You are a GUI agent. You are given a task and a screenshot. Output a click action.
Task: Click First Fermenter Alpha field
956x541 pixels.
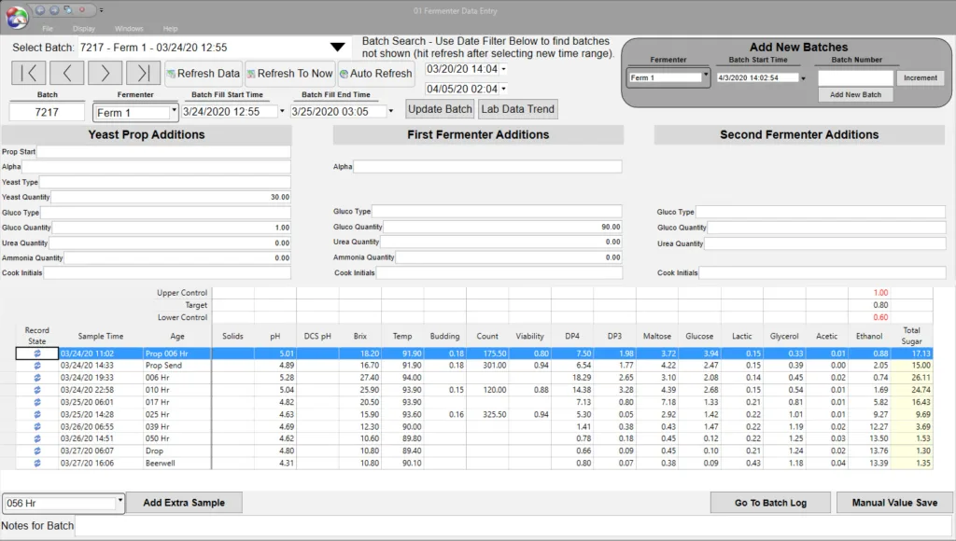[487, 166]
